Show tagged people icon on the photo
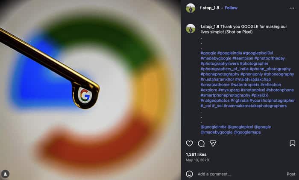Viewport: 299px width, 180px height. tap(5, 174)
